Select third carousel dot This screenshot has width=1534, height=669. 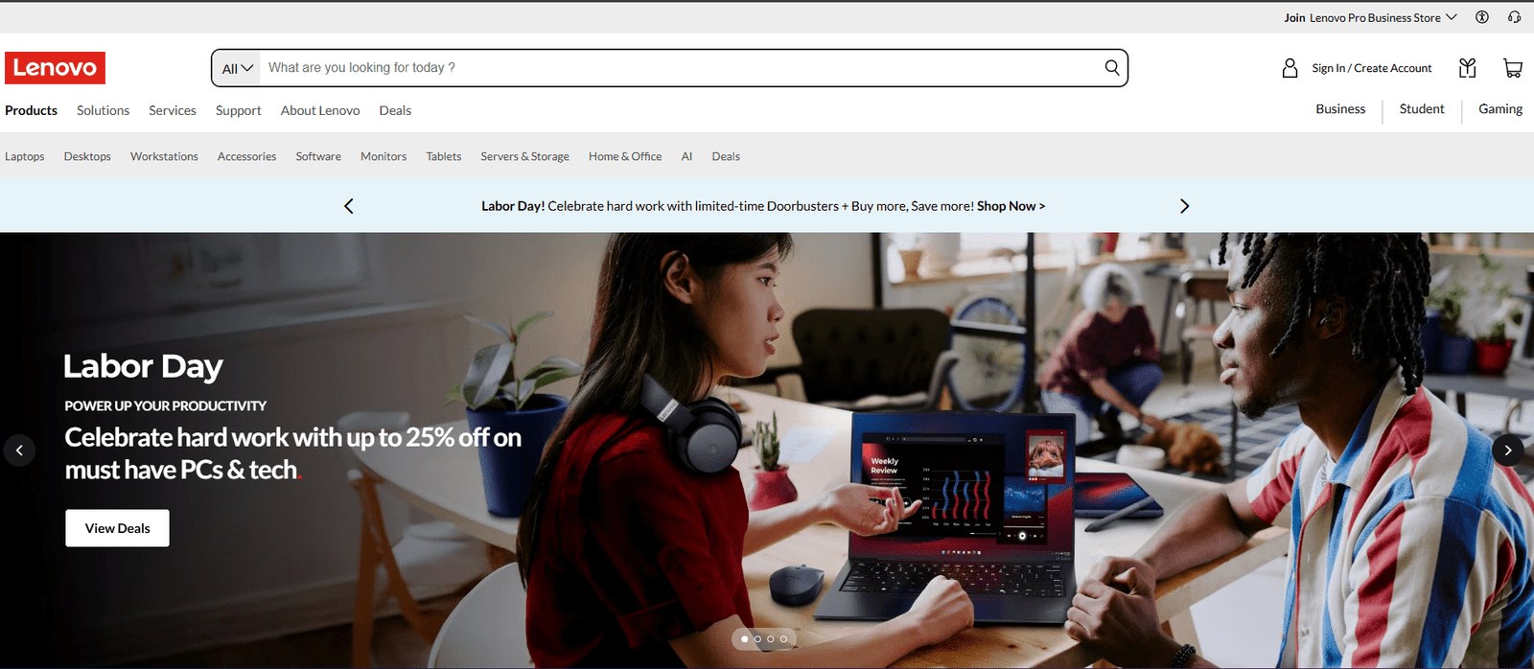pos(771,638)
